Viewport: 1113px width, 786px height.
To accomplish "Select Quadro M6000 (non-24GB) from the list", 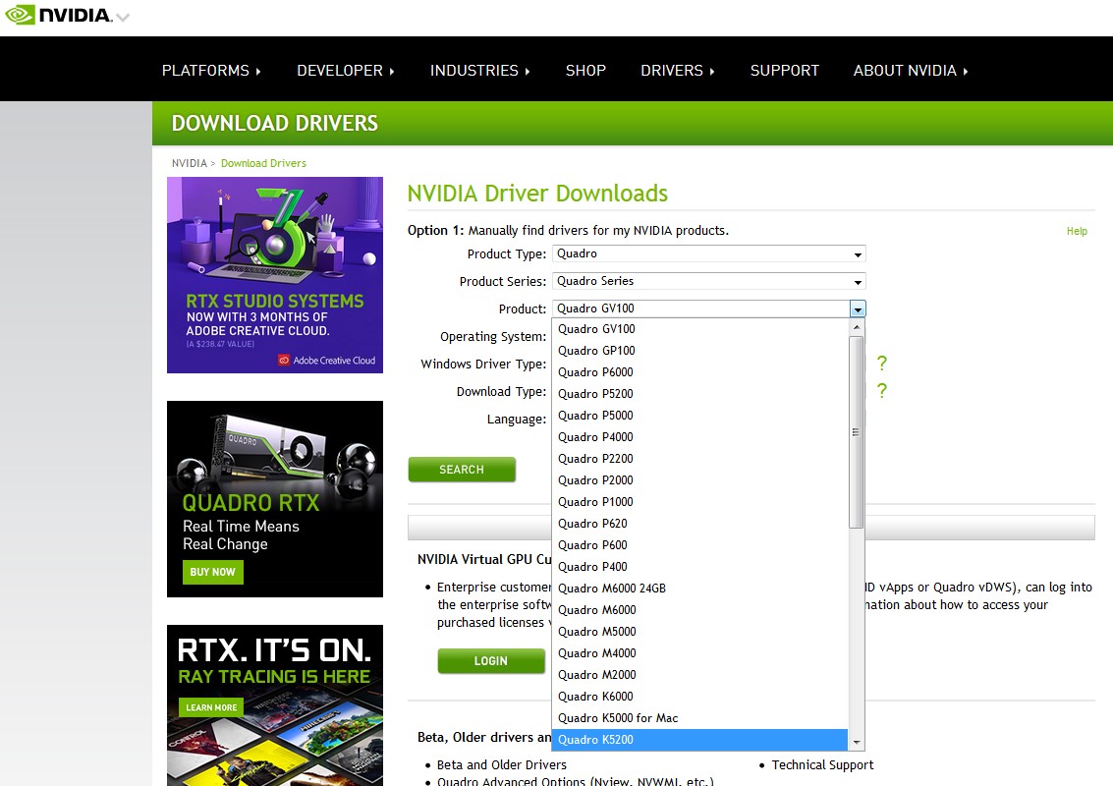I will pos(699,610).
